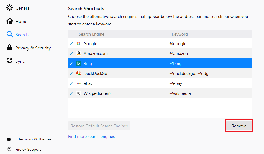Uncheck the Bing checkmark
The width and height of the screenshot is (264, 154).
pyautogui.click(x=71, y=63)
